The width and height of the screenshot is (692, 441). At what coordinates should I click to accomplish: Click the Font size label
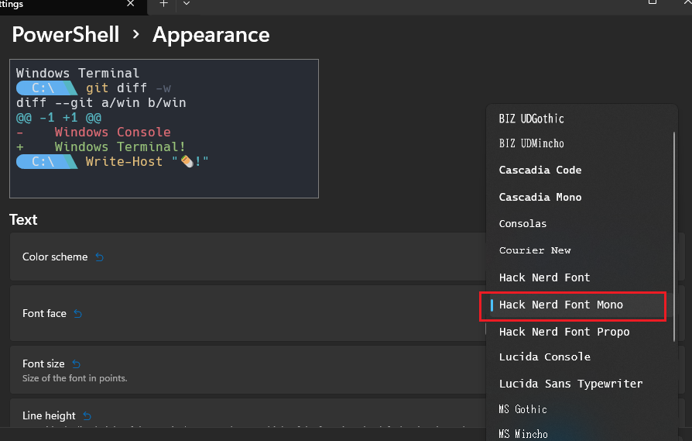[x=43, y=364]
